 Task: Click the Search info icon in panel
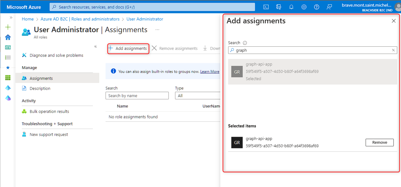245,43
